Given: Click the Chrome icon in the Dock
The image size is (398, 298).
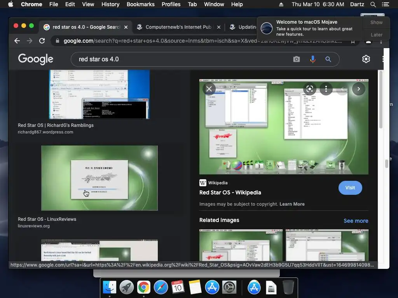Looking at the screenshot, I should 144,288.
